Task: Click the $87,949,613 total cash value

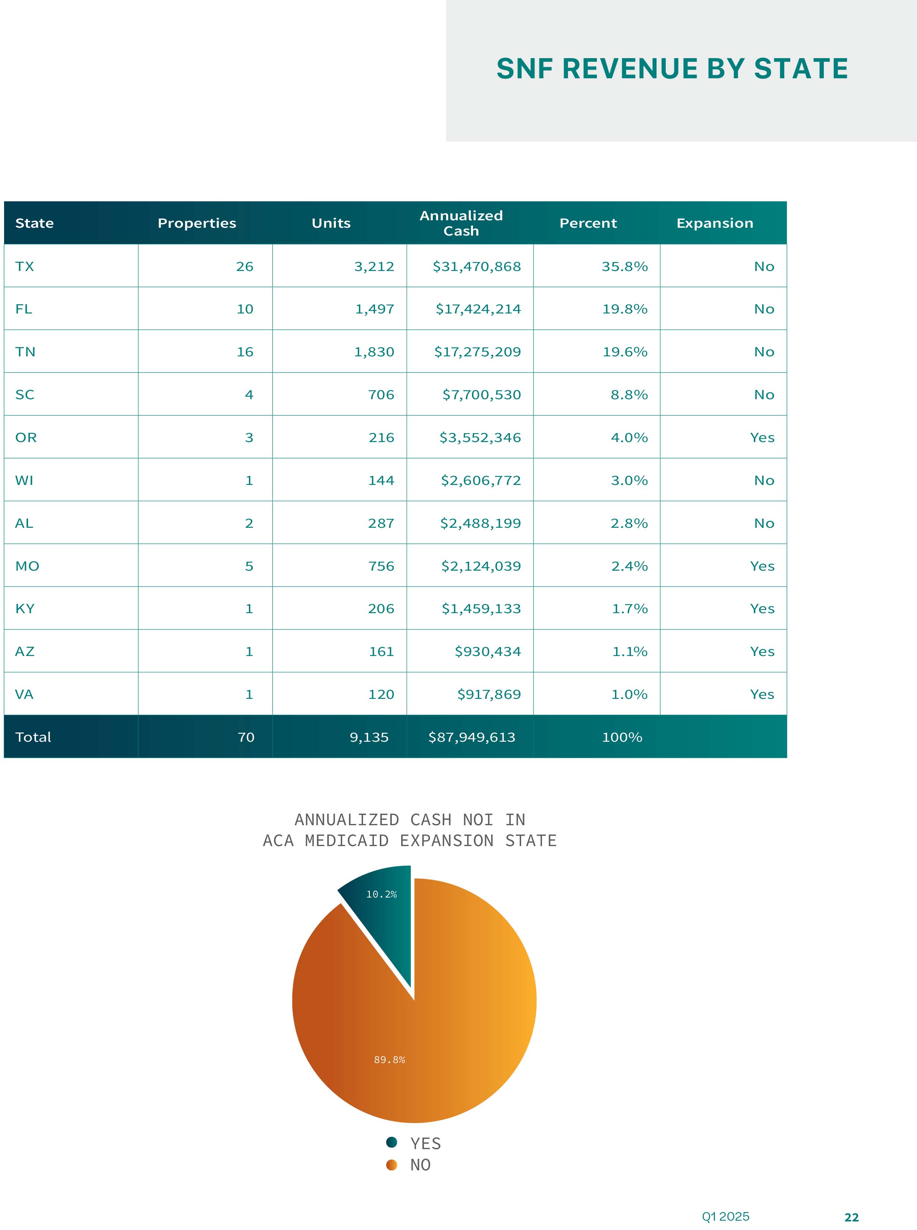Action: coord(471,737)
